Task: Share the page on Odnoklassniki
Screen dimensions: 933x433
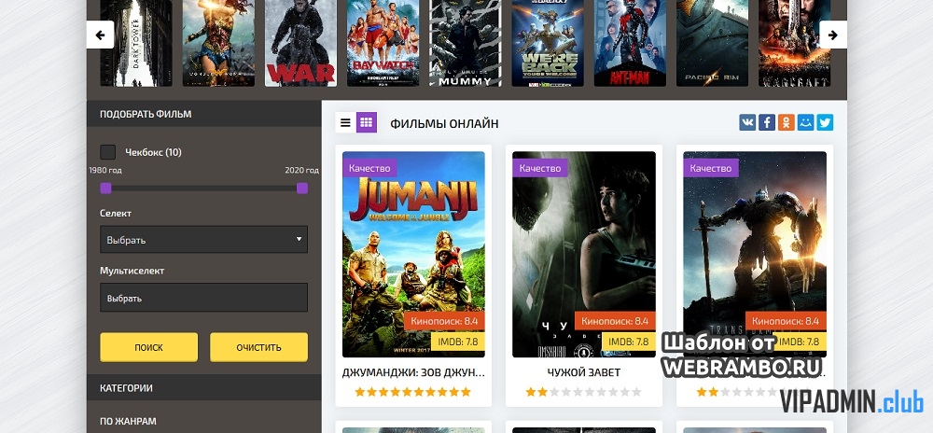Action: pyautogui.click(x=786, y=122)
